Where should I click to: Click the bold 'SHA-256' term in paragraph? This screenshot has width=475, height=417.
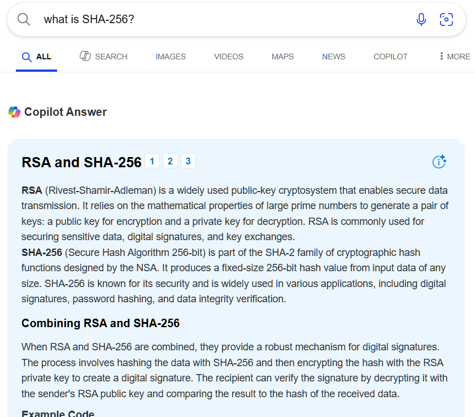pos(42,253)
